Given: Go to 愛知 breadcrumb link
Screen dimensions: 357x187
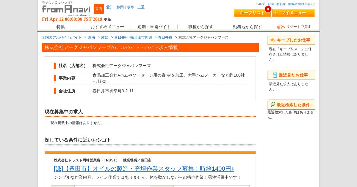Looking at the screenshot, I should click(105, 37).
